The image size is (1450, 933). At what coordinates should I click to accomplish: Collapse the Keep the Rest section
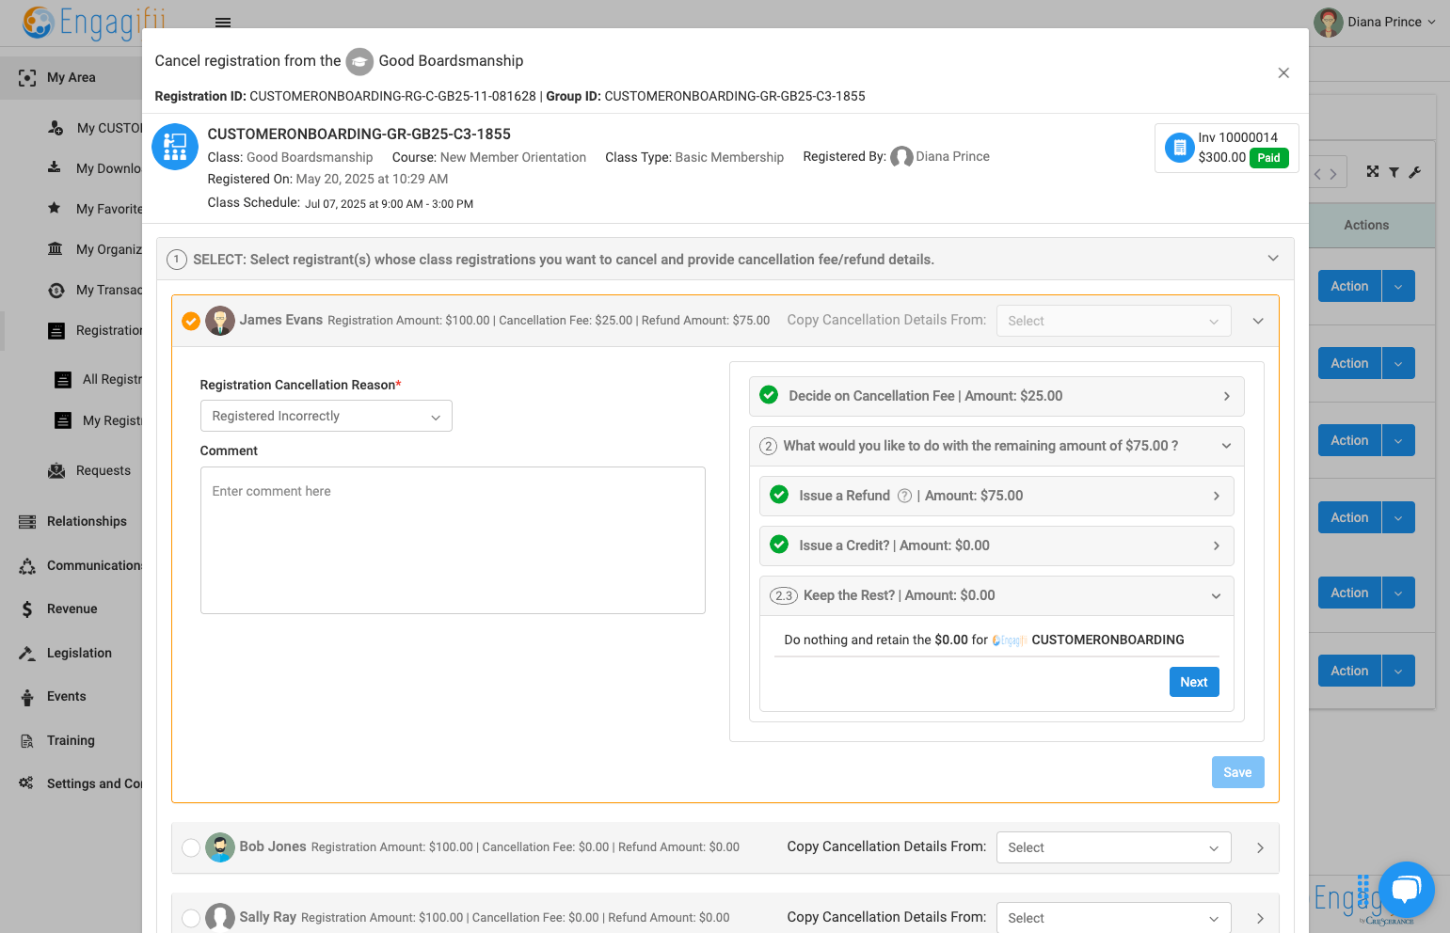point(996,595)
